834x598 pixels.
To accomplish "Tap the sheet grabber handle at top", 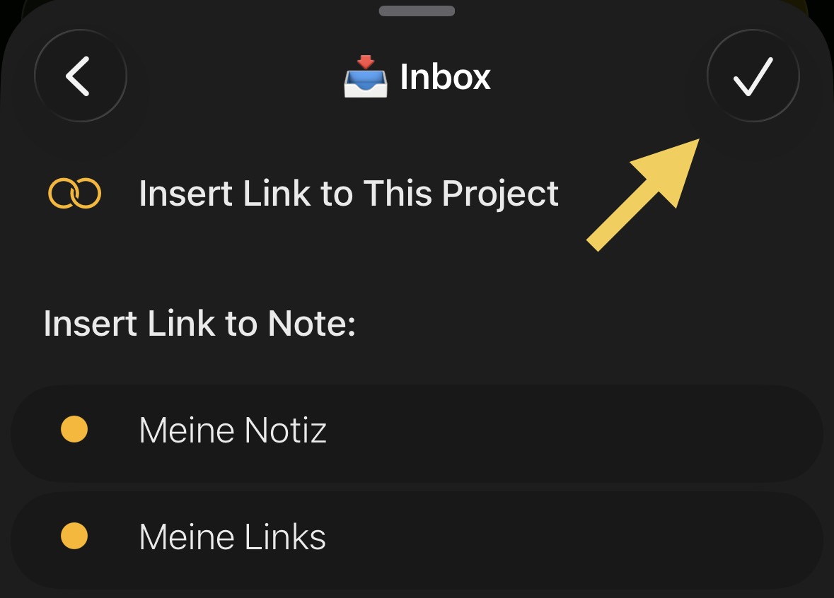I will (x=417, y=11).
